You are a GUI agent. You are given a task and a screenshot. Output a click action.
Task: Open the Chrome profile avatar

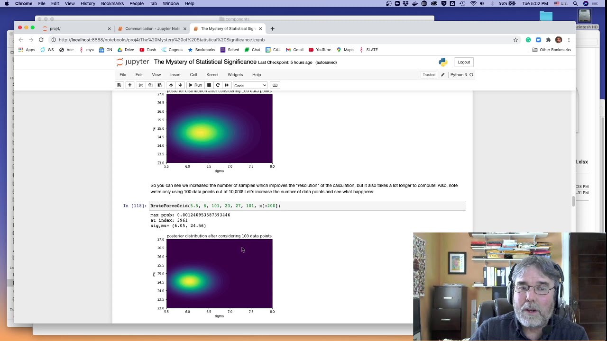coord(559,40)
